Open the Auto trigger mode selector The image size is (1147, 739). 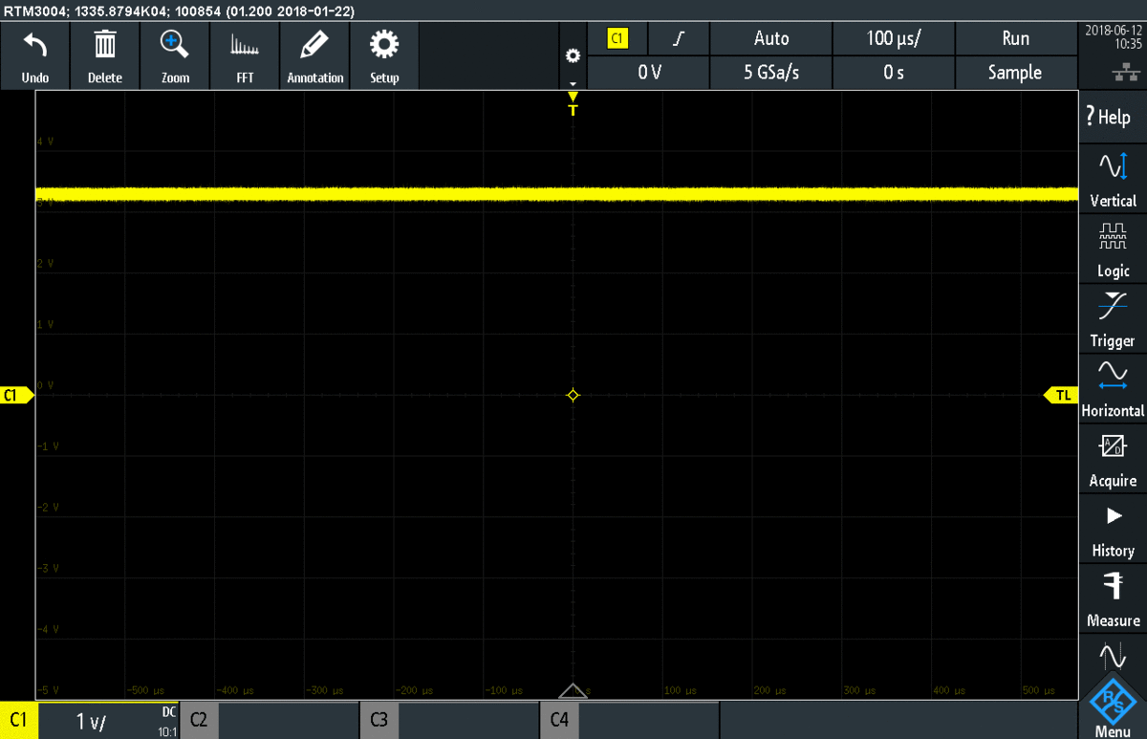(x=770, y=38)
